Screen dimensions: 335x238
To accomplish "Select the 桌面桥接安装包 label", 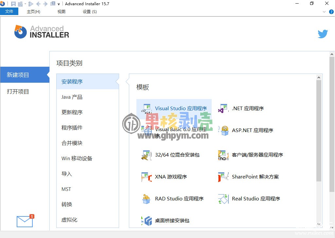I will (x=172, y=221).
